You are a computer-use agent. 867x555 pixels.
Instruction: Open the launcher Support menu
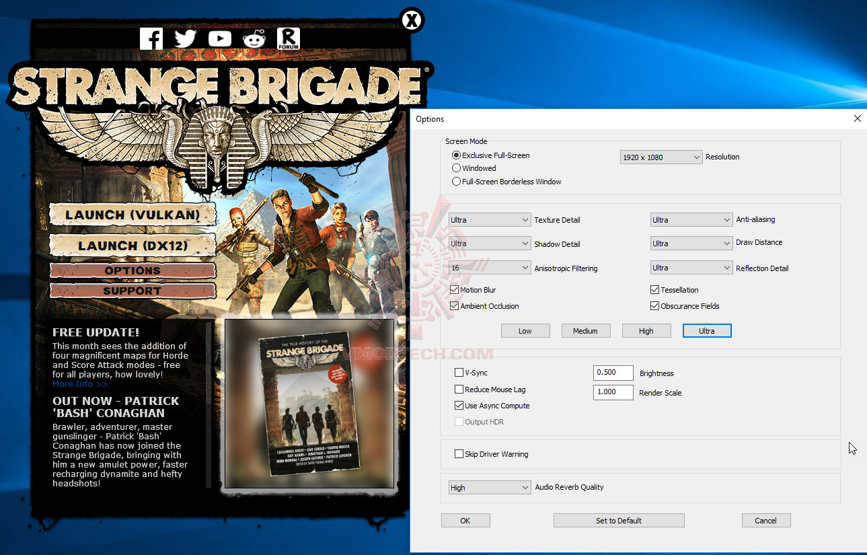pyautogui.click(x=133, y=291)
